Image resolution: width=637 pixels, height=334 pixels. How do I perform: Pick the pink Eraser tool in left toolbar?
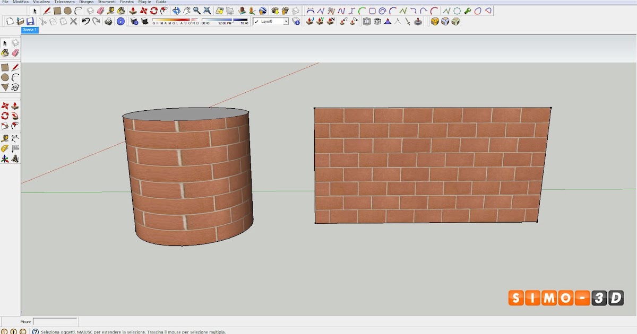click(x=15, y=53)
